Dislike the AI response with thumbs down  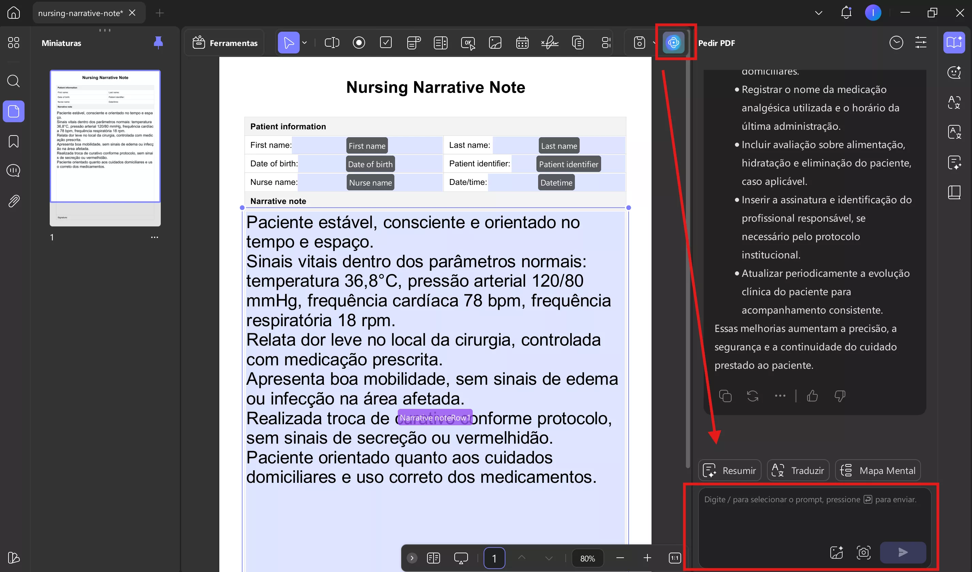point(840,396)
